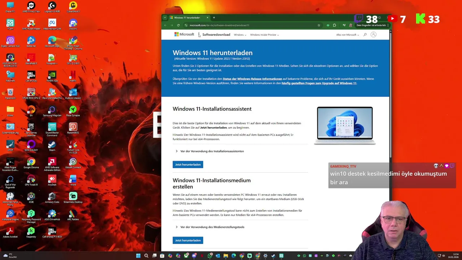This screenshot has width=462, height=260.
Task: Select Kaspersky desktop icon
Action: pyautogui.click(x=31, y=232)
